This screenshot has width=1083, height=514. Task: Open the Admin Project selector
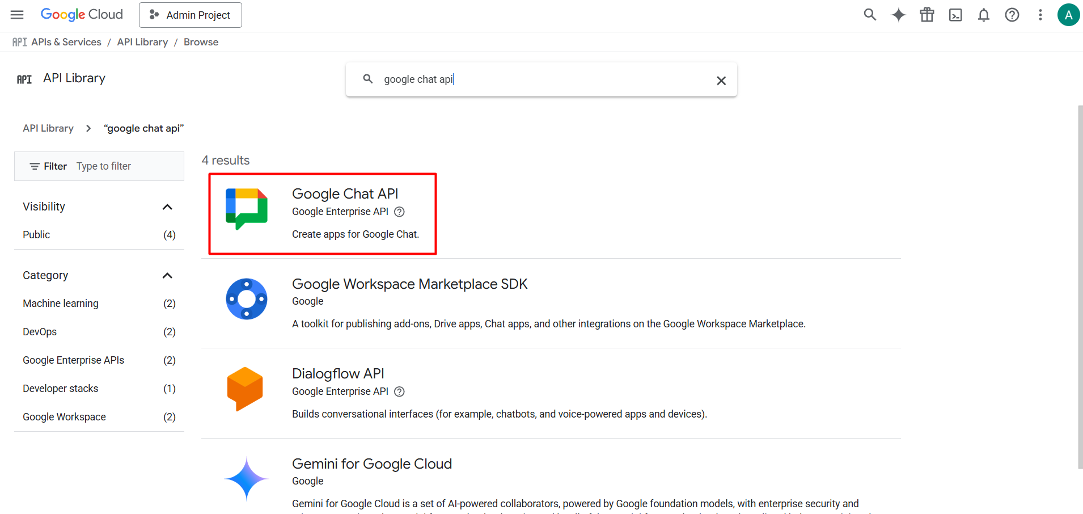(x=191, y=15)
